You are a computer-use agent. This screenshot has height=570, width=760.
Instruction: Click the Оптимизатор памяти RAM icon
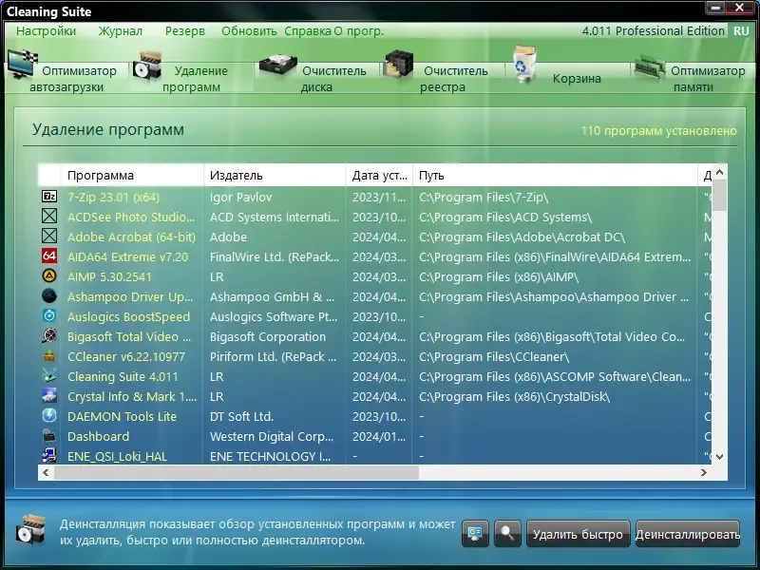[x=650, y=67]
